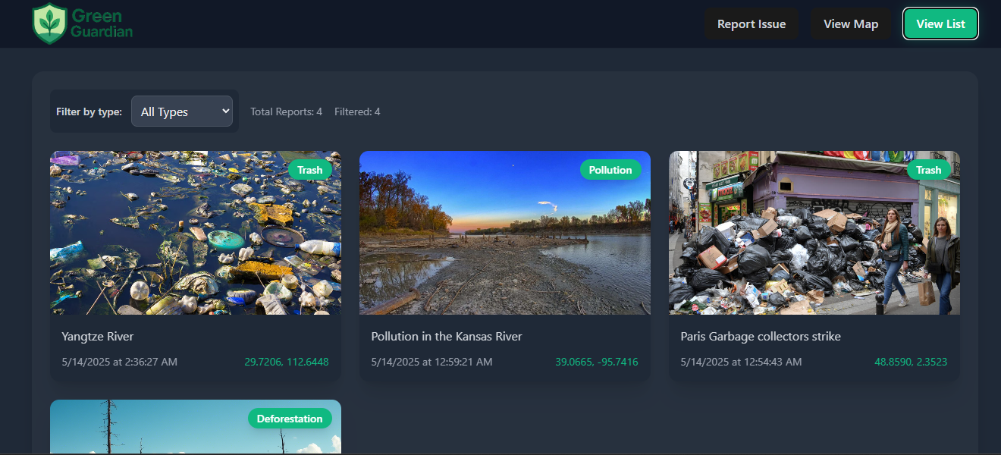Expand the All Types filter dropdown
The image size is (1001, 455).
pos(182,111)
